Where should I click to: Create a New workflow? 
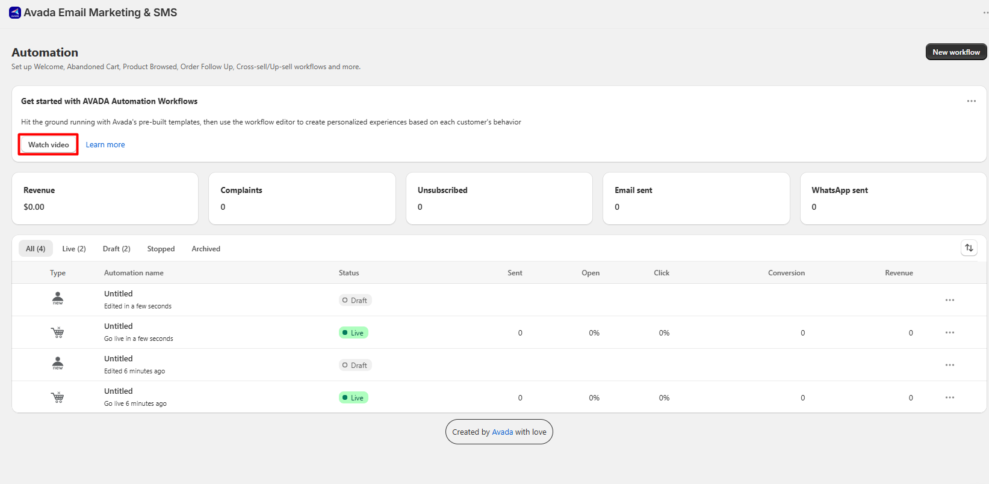point(956,52)
